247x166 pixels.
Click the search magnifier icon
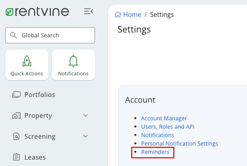coord(14,35)
